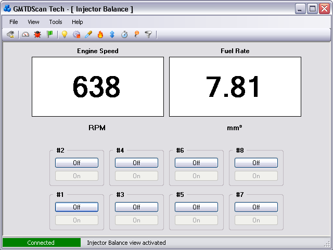Click the funnel filter toolbar icon

[x=148, y=34]
